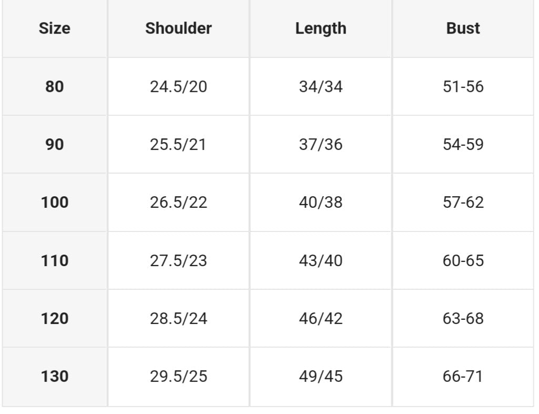Select the 26.5/22 shoulder measurement
This screenshot has width=539, height=414.
178,202
